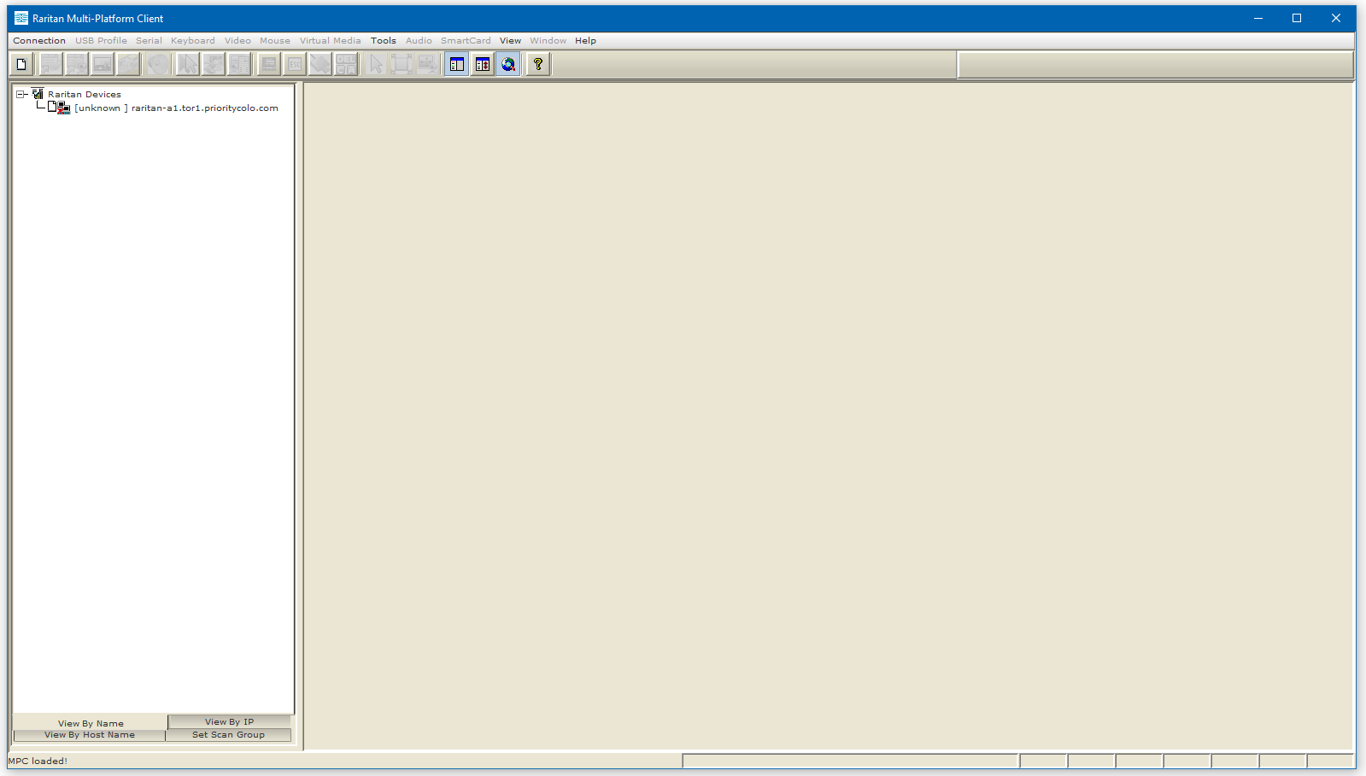
Task: Minimize the Raritan Multi-Platform Client window
Action: (x=1258, y=18)
